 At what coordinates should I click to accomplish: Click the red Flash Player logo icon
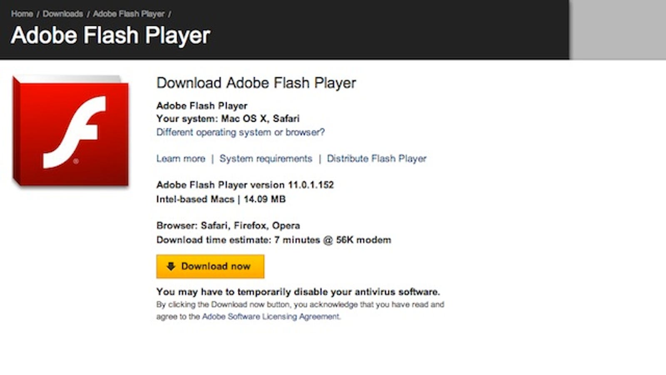pos(71,131)
